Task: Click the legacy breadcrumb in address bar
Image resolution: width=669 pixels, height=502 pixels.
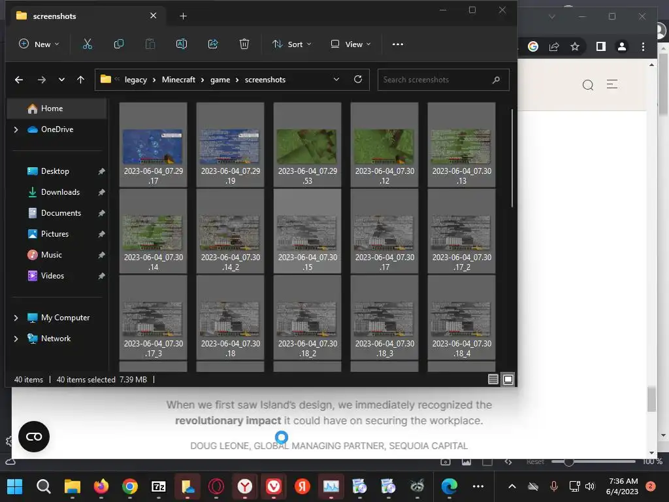Action: tap(136, 80)
